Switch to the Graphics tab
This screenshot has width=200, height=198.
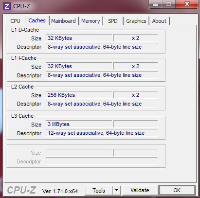[x=136, y=21]
